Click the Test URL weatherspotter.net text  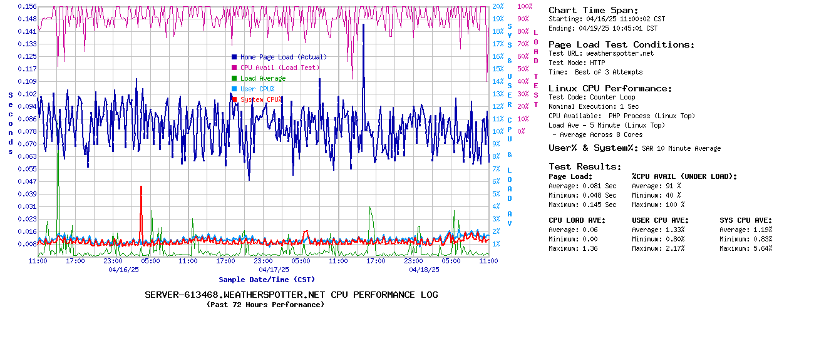pyautogui.click(x=600, y=53)
